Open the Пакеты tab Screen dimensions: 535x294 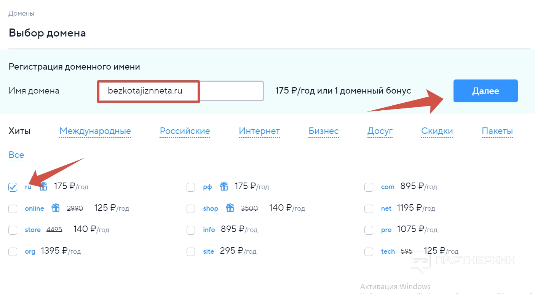point(497,131)
